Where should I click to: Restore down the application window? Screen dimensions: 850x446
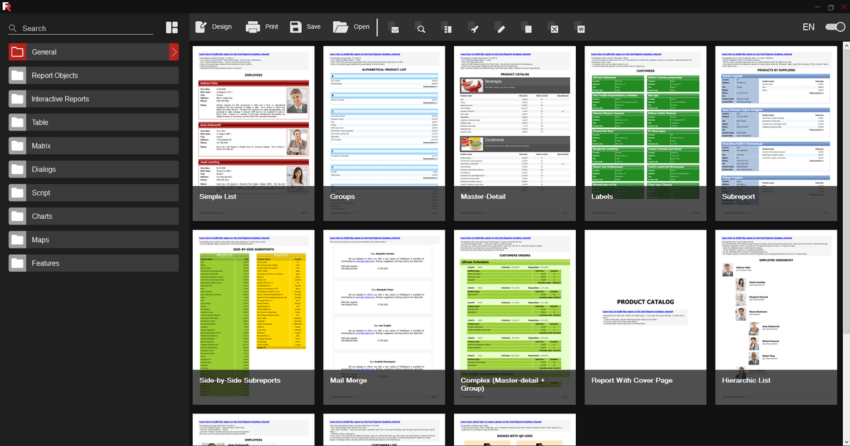831,7
